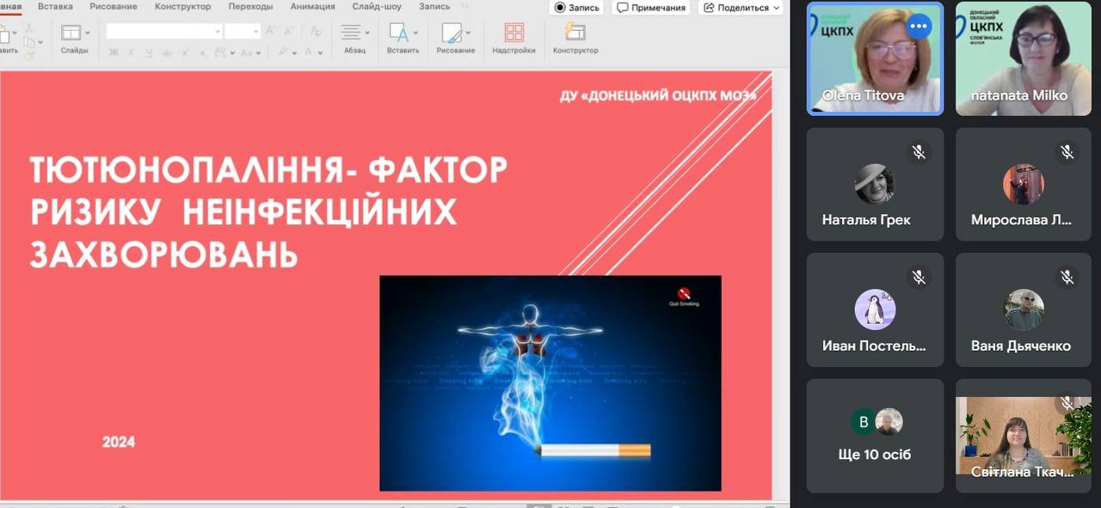Click the Ще 10 осіб participants tile

point(875,437)
